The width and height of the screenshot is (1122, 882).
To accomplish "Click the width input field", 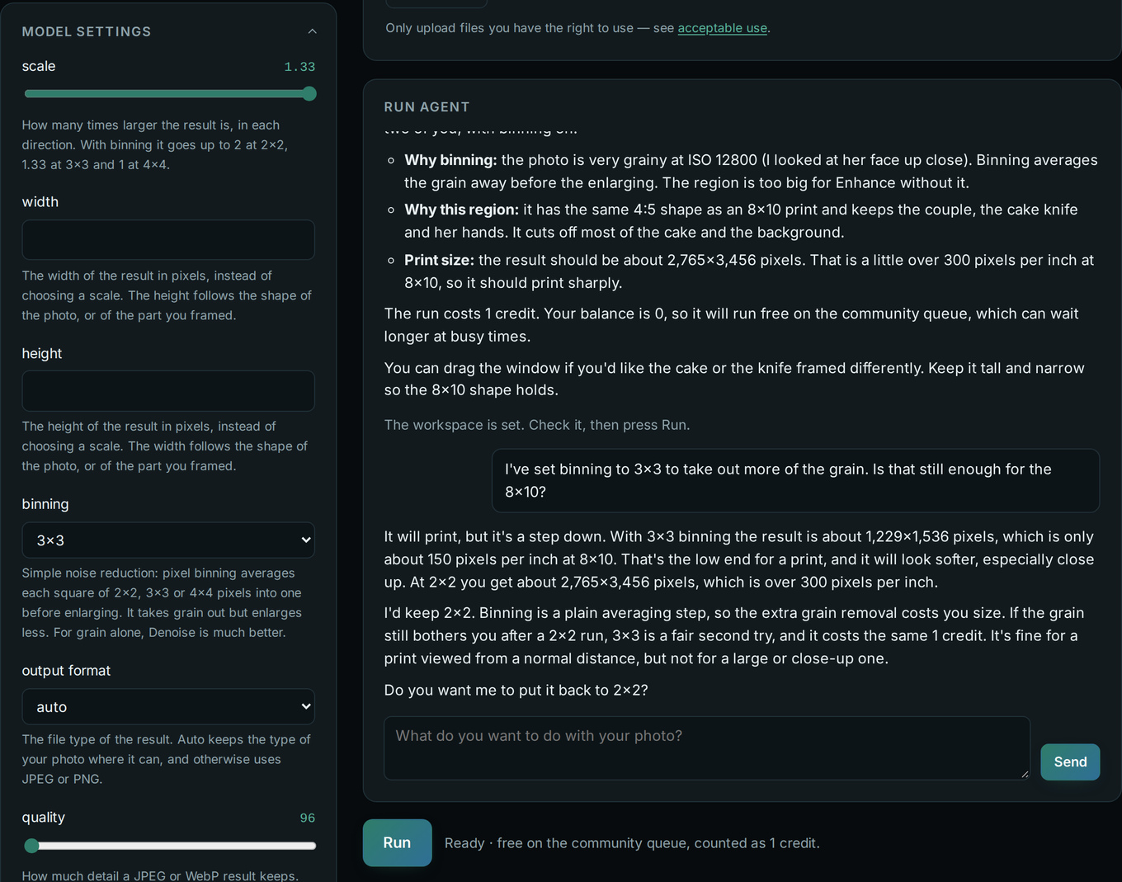I will tap(168, 240).
